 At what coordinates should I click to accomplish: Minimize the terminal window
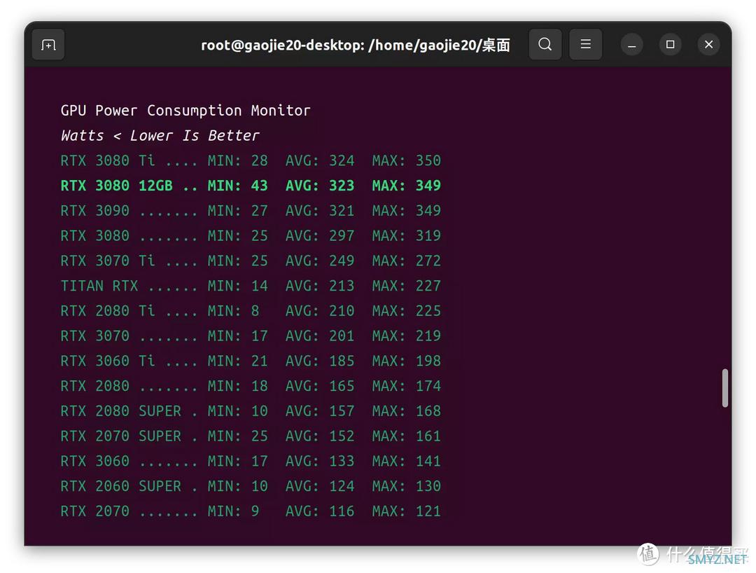point(631,45)
